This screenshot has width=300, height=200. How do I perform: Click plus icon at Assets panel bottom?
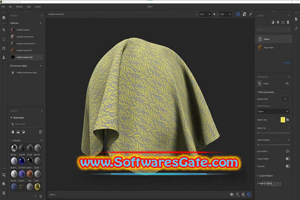tap(35, 197)
